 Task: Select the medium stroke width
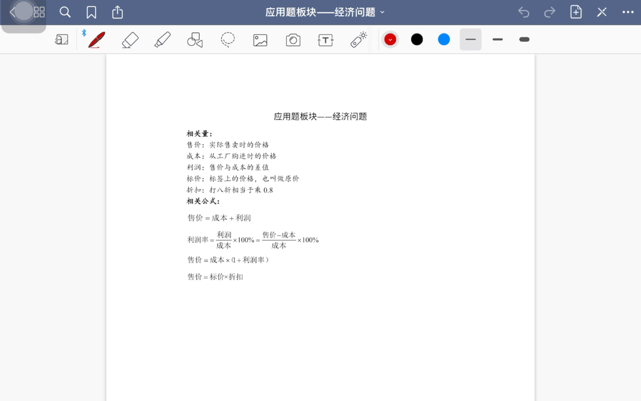tap(497, 39)
